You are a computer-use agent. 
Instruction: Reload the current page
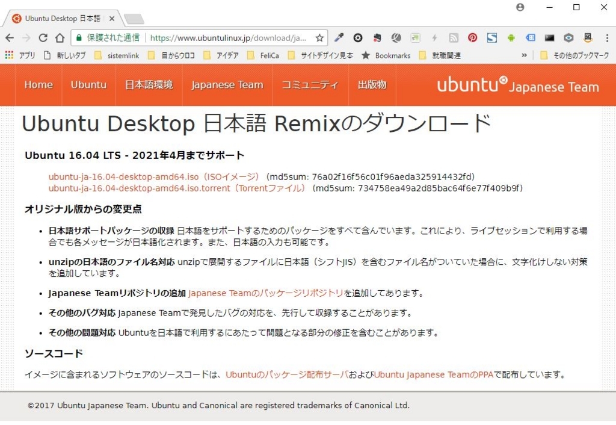click(x=43, y=38)
